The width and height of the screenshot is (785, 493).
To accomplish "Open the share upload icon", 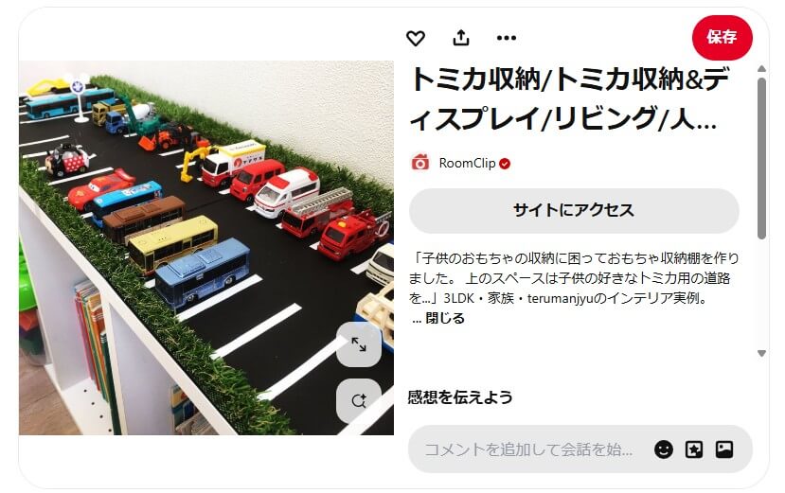I will click(x=460, y=38).
